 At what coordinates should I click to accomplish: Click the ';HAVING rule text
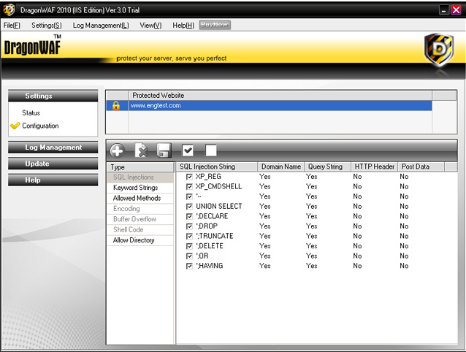point(210,266)
